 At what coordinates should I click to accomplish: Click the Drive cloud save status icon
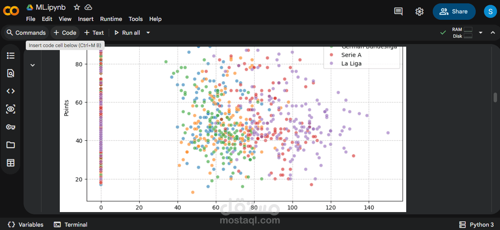coord(88,7)
